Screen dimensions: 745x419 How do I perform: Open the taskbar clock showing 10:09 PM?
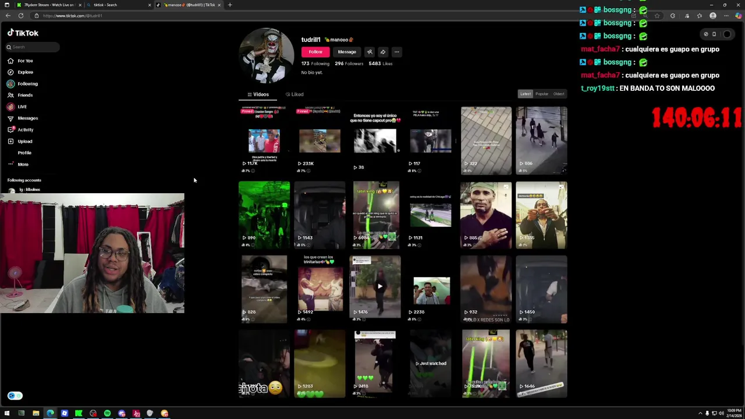pos(733,413)
